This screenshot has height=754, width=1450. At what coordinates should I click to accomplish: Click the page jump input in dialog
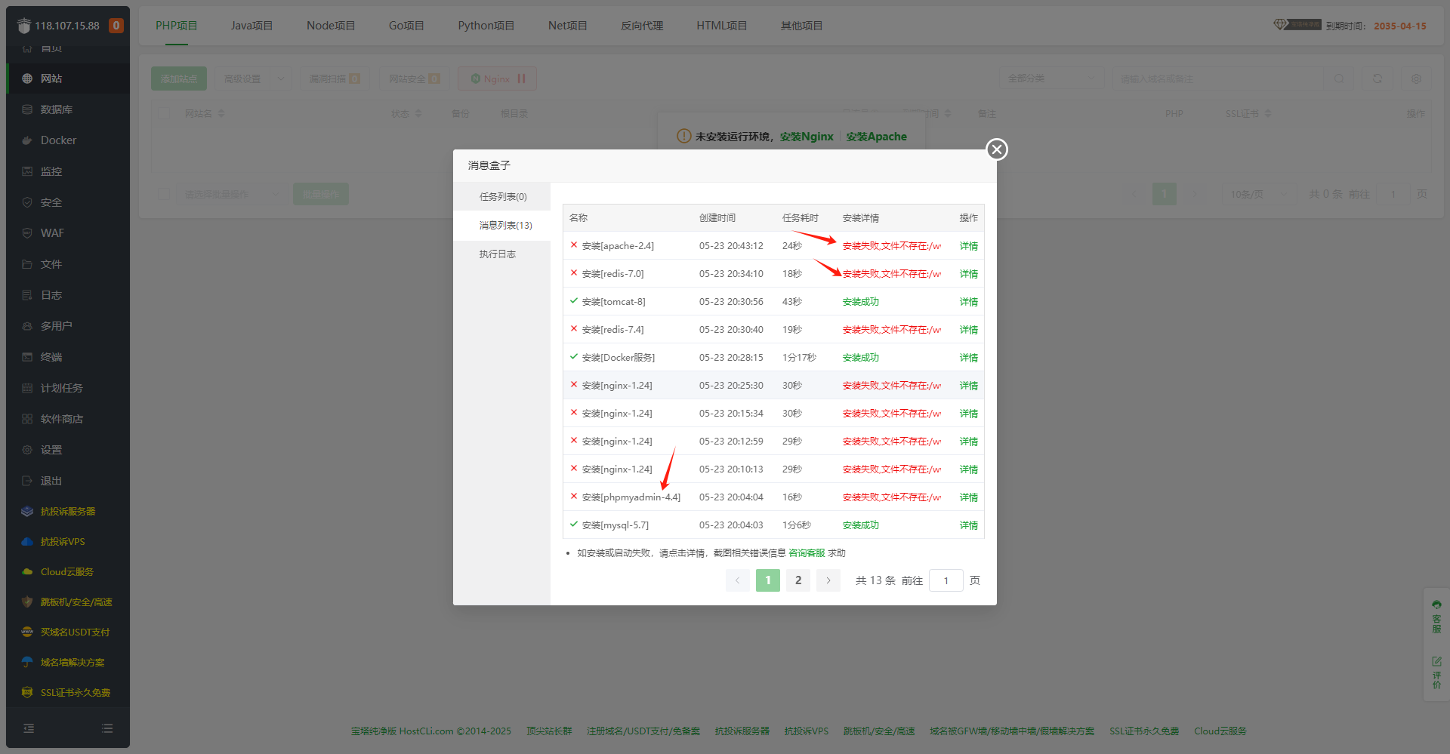(946, 580)
